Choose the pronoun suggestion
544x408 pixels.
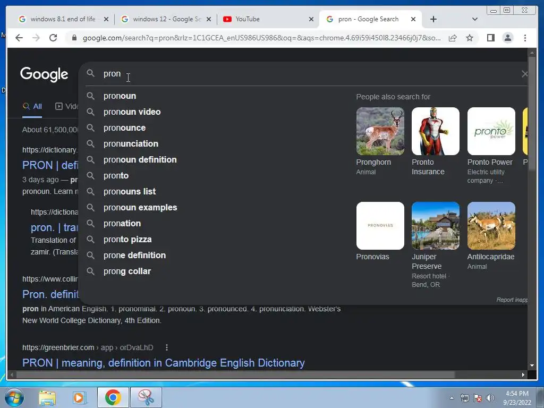click(120, 96)
